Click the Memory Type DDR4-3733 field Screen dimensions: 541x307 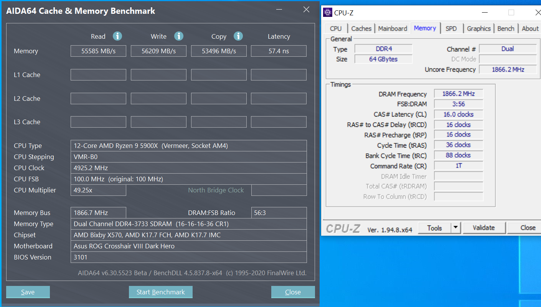[189, 224]
